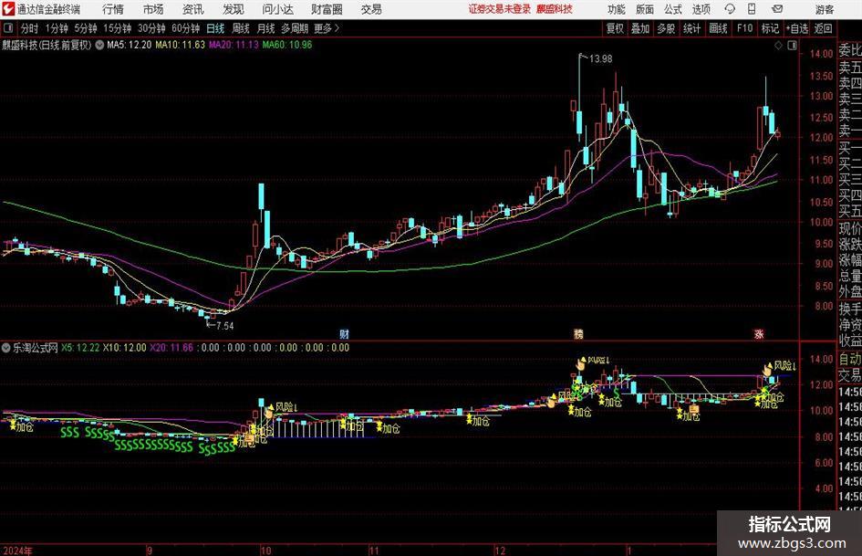Switch to 5分钟 period tab
Image resolution: width=862 pixels, height=556 pixels.
point(86,28)
